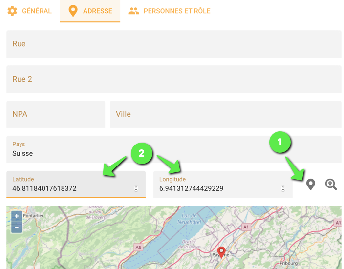344x269 pixels.
Task: Open the Pays country dropdown
Action: (x=173, y=149)
